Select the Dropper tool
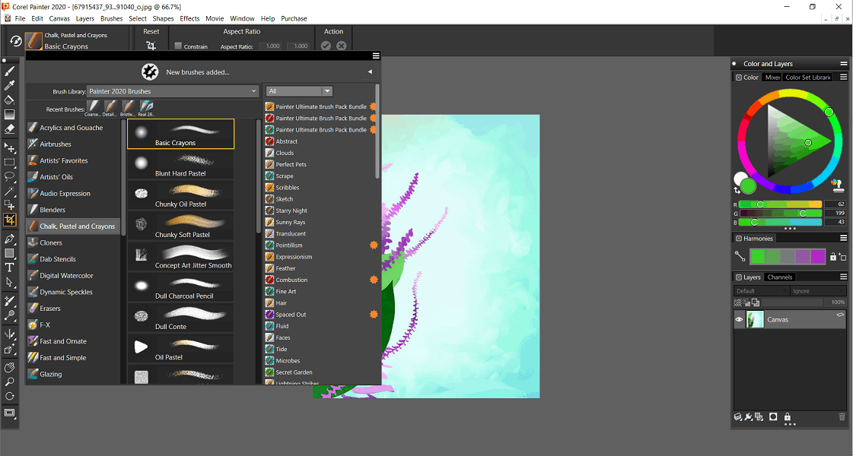 9,85
